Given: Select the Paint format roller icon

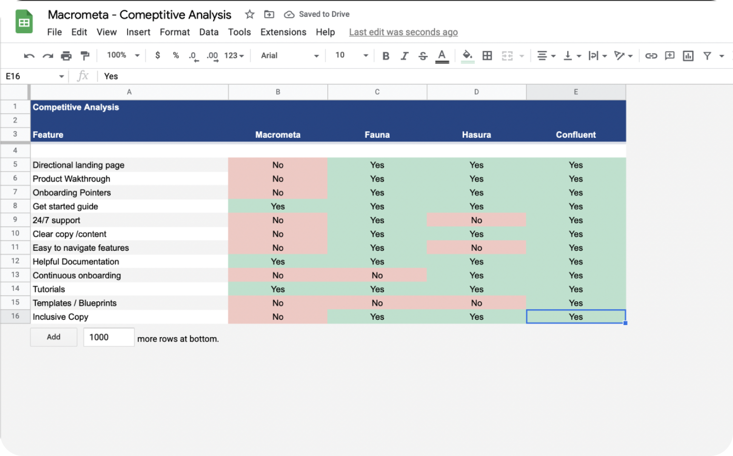Looking at the screenshot, I should [85, 56].
